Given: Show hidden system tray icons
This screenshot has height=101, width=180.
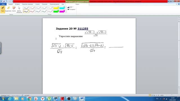Looking at the screenshot, I should click(x=161, y=99).
